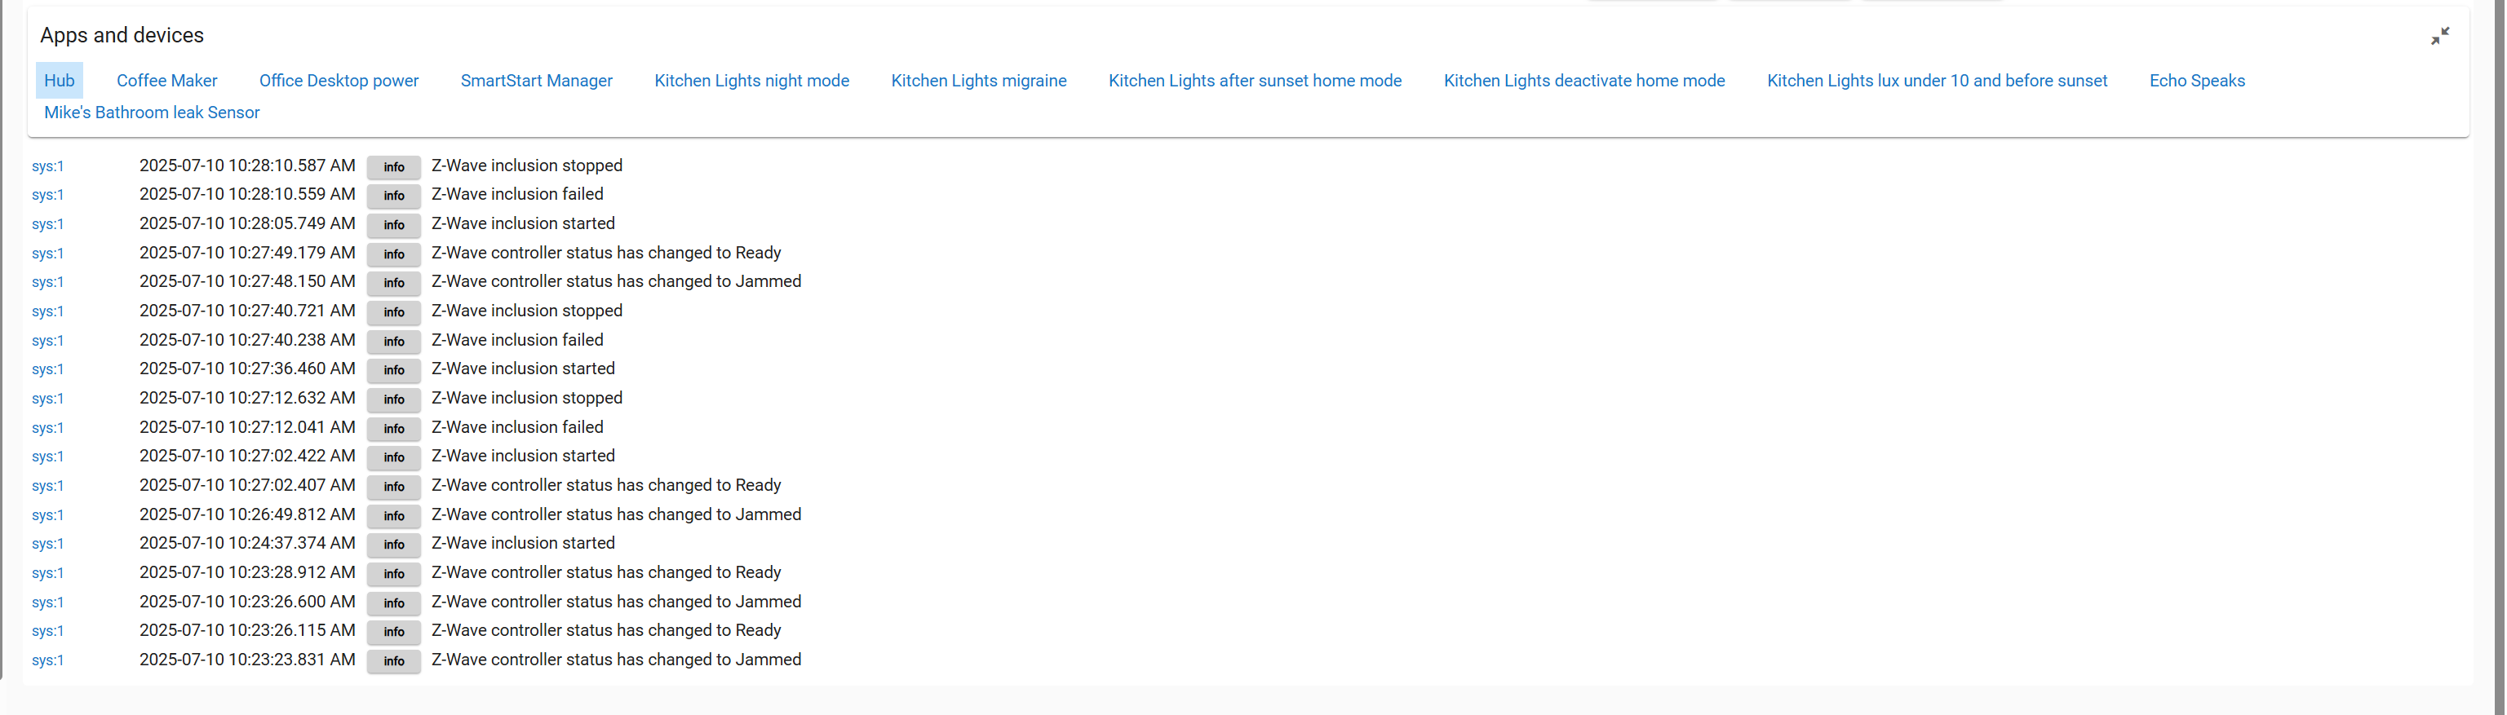Viewport: 2507px width, 715px height.
Task: Select the Hub filter tab
Action: point(60,81)
